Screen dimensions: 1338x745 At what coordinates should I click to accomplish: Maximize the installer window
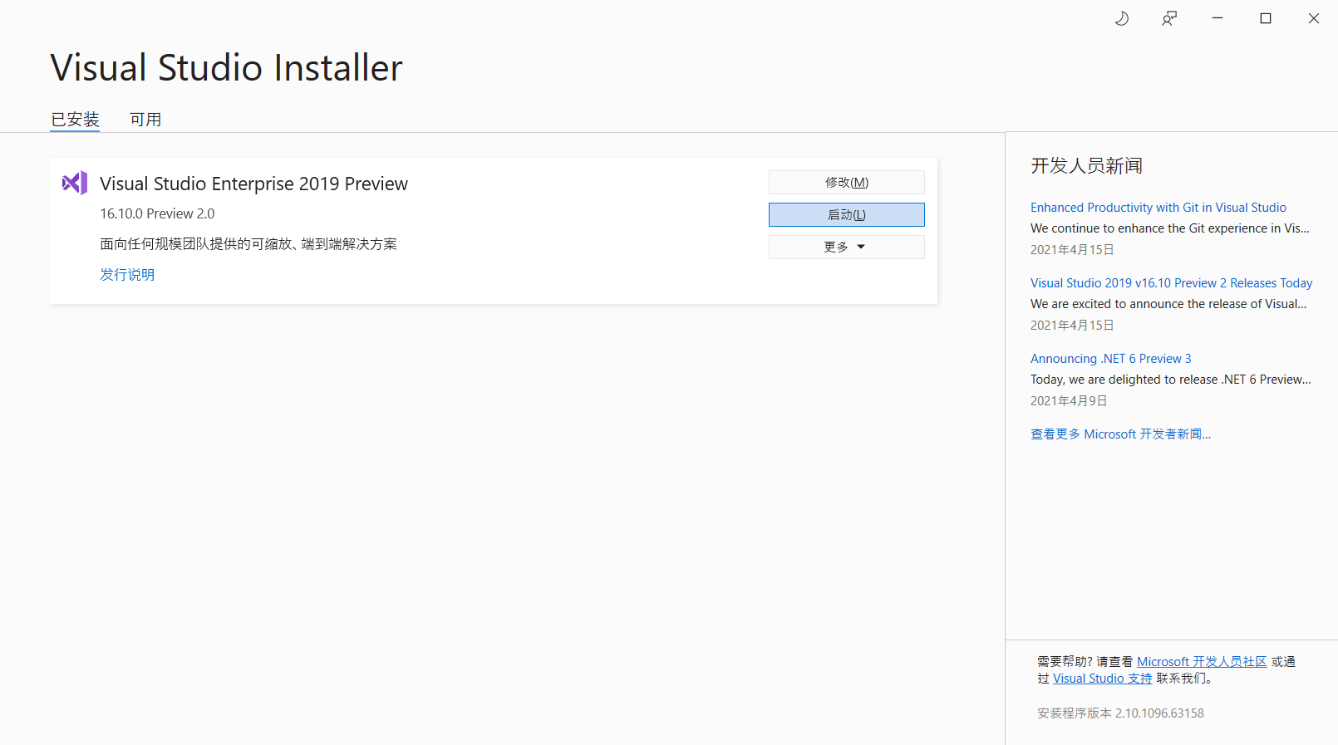[x=1266, y=18]
